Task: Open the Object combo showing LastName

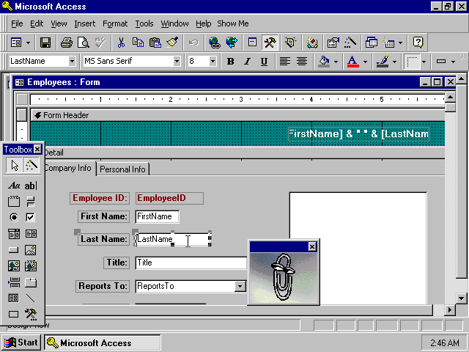Action: (x=72, y=62)
